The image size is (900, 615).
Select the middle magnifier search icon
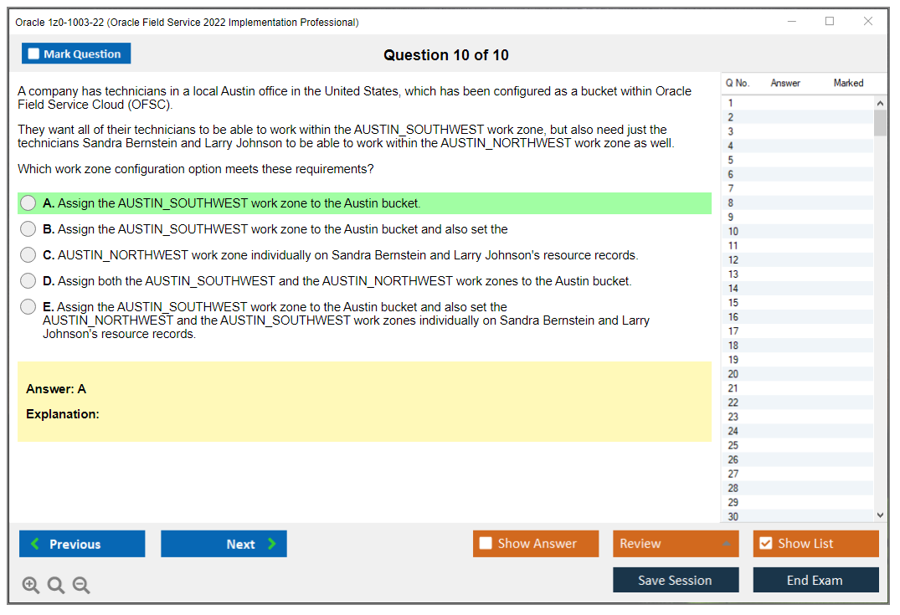(x=56, y=585)
